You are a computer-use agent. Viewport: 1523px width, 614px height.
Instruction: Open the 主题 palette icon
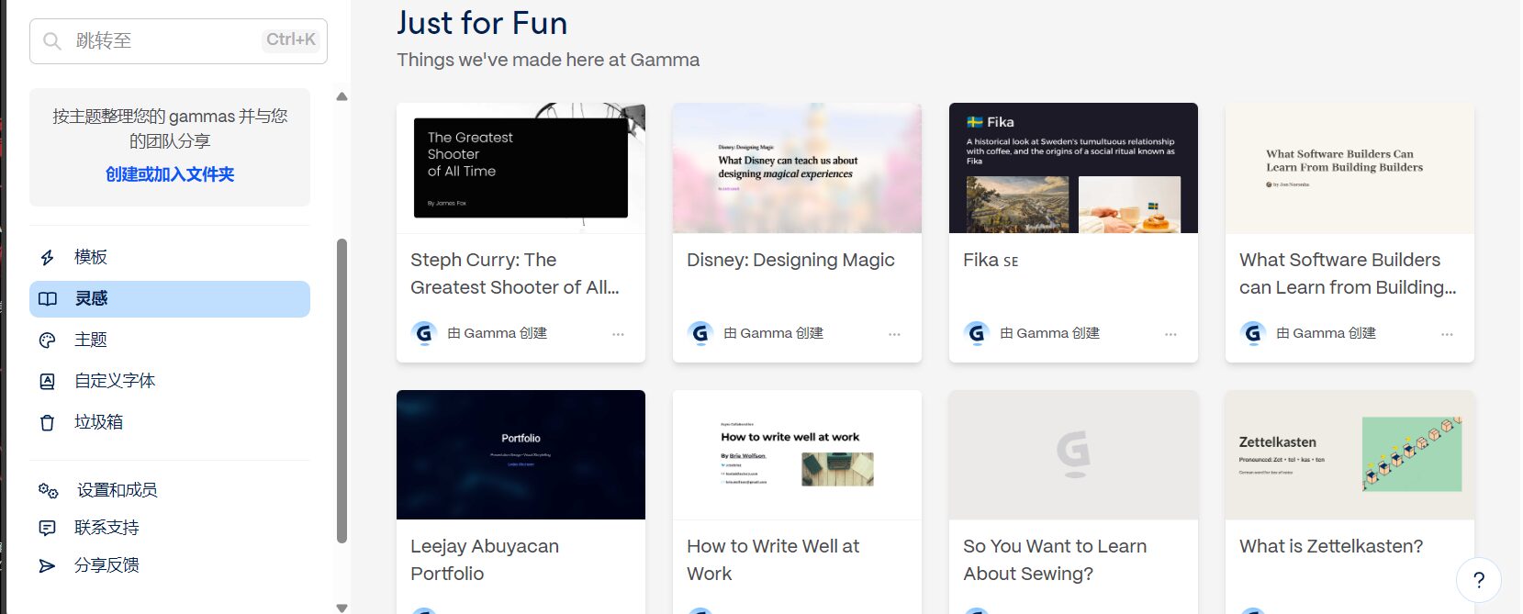click(x=48, y=340)
